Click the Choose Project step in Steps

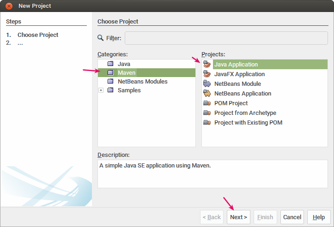(38, 35)
